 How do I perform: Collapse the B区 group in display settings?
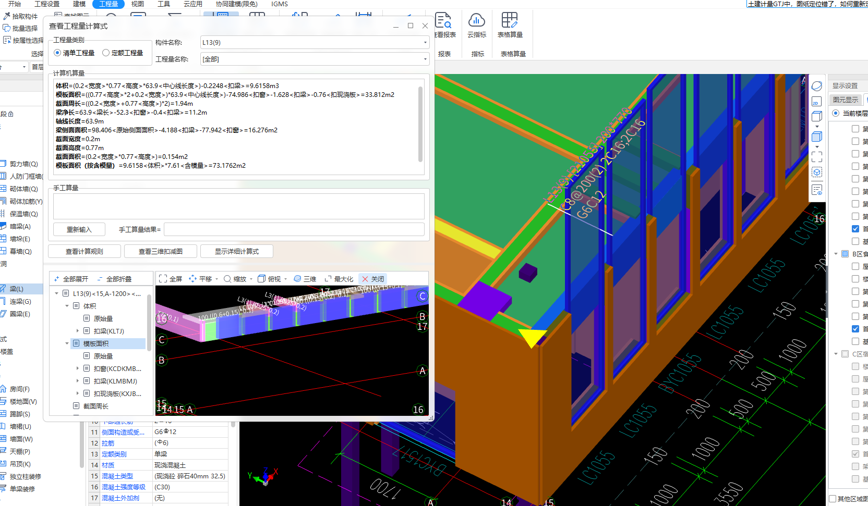(836, 254)
